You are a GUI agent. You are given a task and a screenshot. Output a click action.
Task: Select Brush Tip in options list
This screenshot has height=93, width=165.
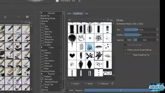tap(45, 16)
